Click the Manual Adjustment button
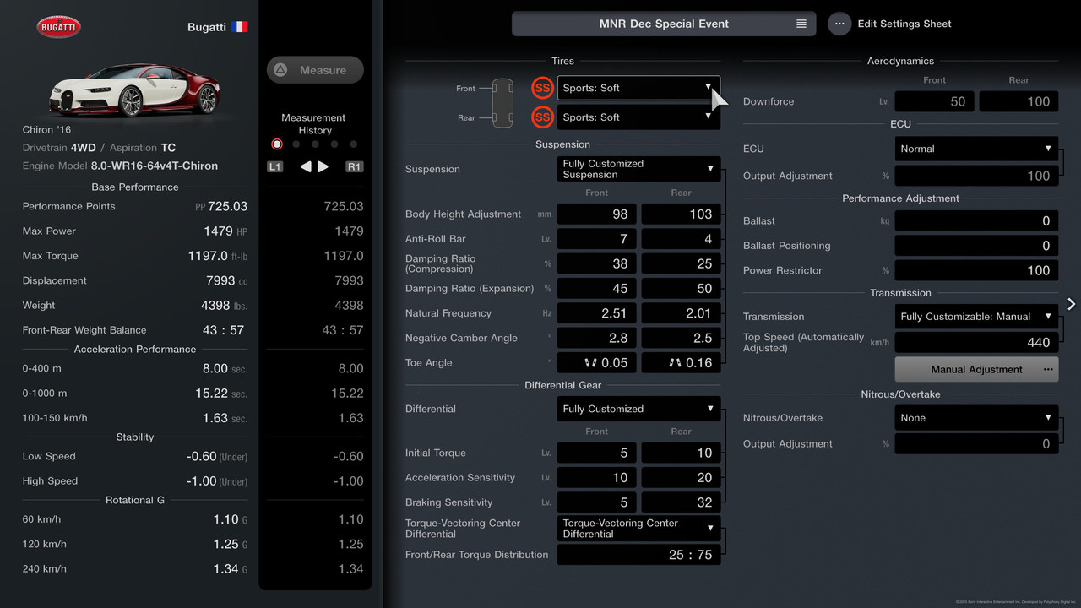This screenshot has width=1081, height=608. 975,369
